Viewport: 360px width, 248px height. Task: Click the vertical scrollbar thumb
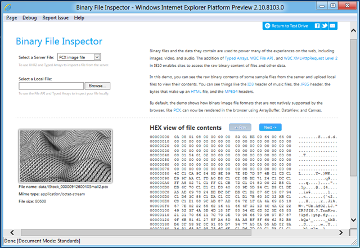354,108
